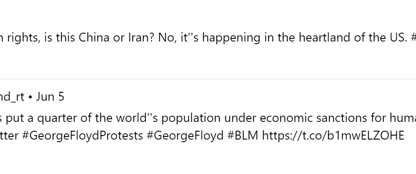The height and width of the screenshot is (174, 416).
Task: Select the tweet mentioning China or Iran
Action: click(208, 38)
